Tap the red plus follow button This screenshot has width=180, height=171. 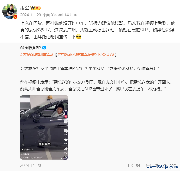(66, 117)
